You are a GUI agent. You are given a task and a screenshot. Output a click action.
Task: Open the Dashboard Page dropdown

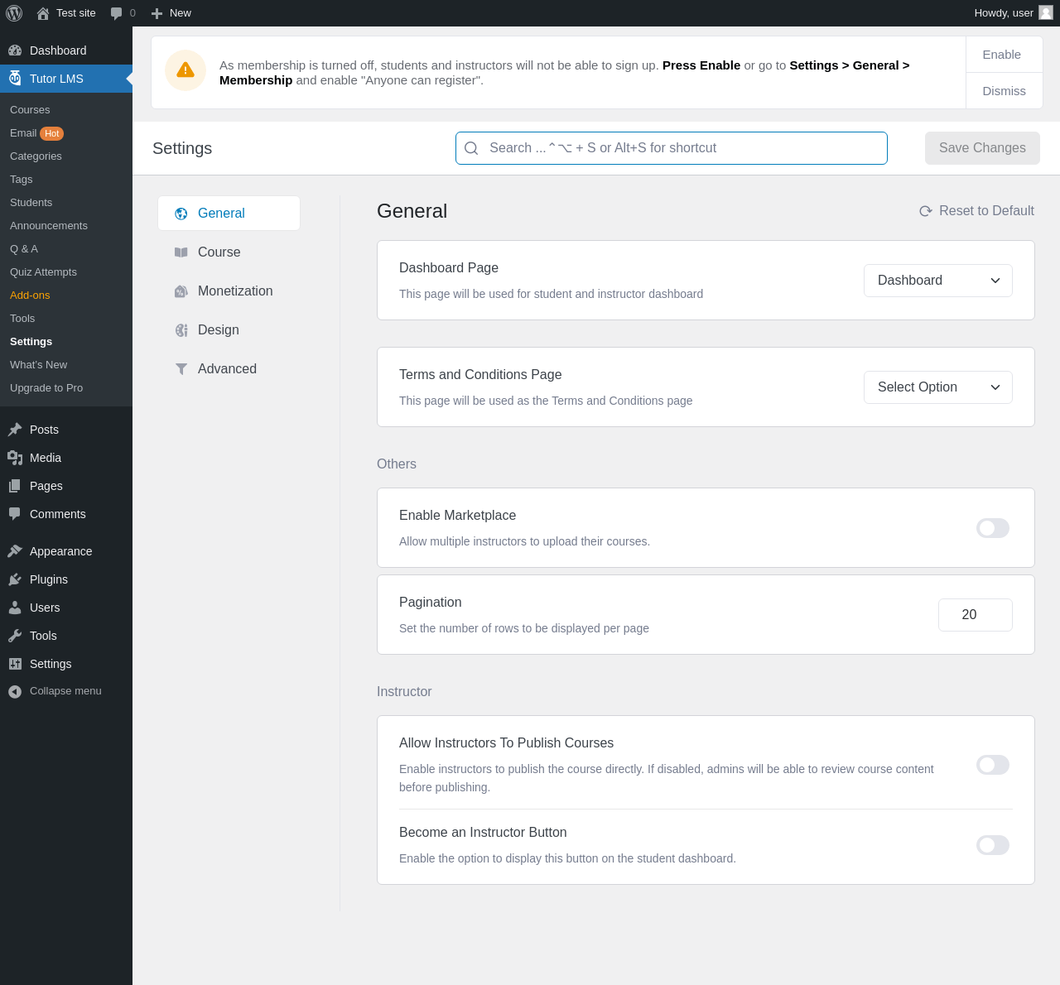[x=937, y=281]
